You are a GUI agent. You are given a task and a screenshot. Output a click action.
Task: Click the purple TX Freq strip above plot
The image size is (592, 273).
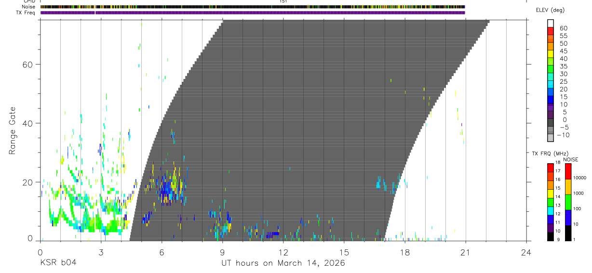tap(253, 13)
